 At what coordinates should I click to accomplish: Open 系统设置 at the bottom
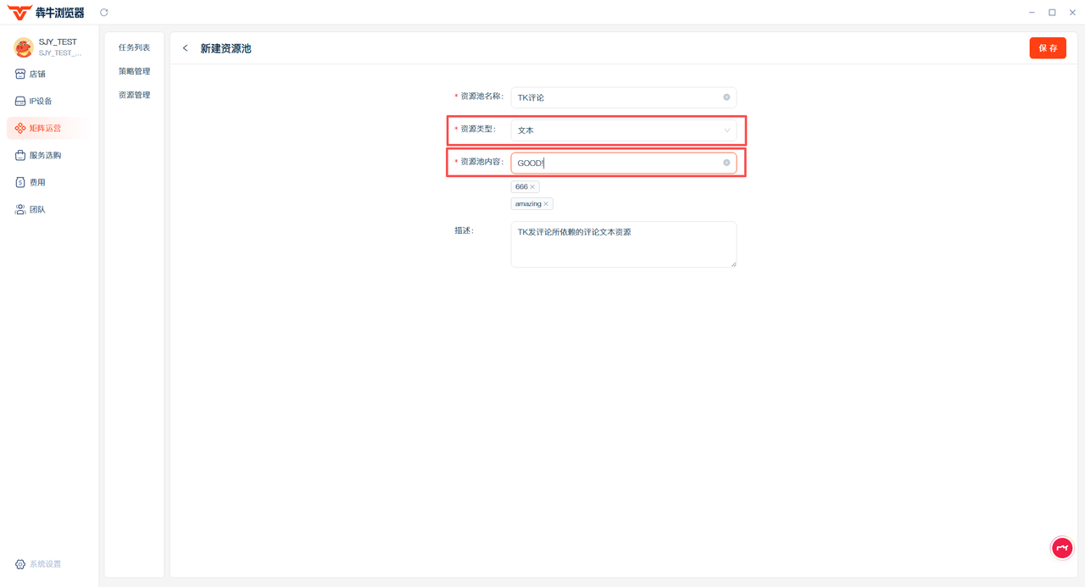[44, 564]
